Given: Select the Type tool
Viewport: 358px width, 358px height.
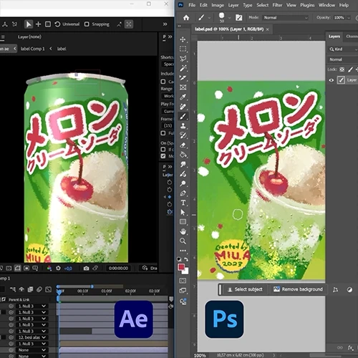Looking at the screenshot, I should (183, 203).
